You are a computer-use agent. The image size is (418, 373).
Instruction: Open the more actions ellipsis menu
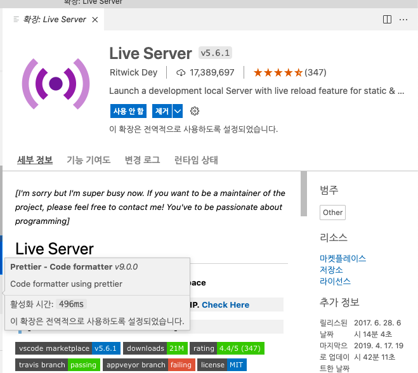(x=403, y=20)
